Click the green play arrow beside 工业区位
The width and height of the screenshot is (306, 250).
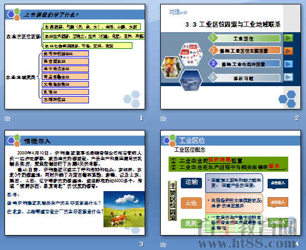click(x=288, y=38)
